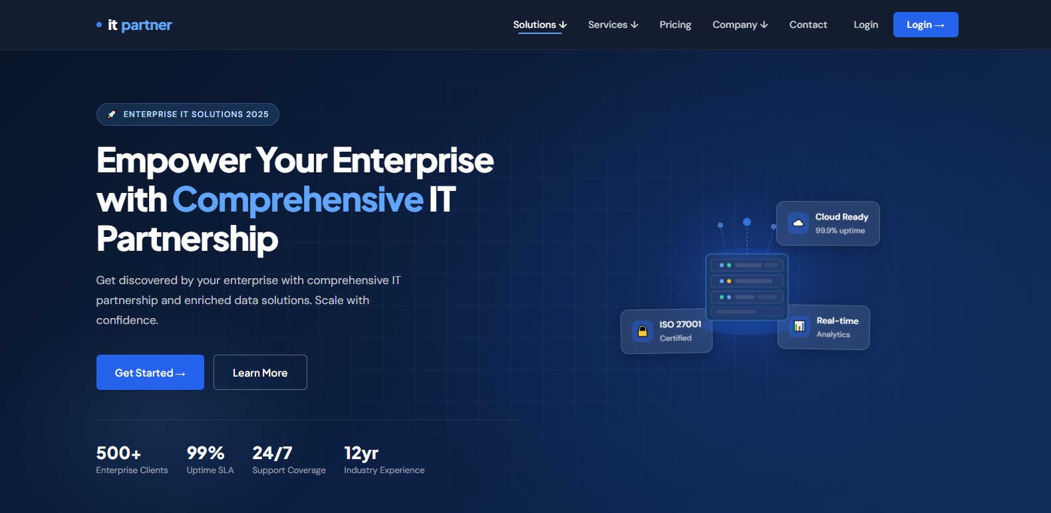
Task: Click the plain Login text link
Action: (866, 25)
